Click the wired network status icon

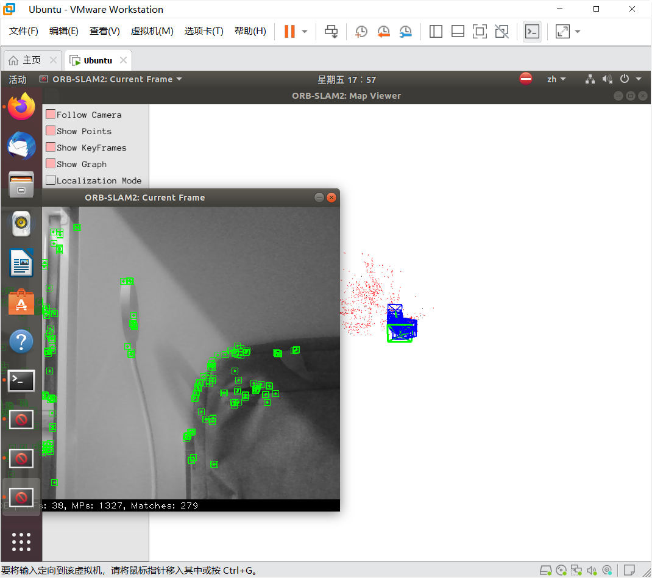(590, 79)
